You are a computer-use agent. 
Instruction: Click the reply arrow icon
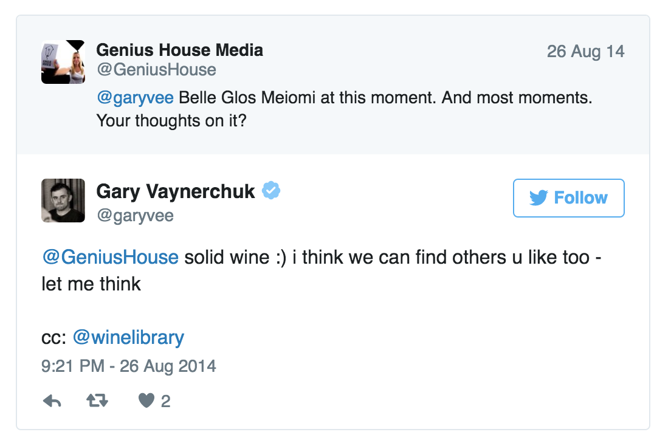tap(53, 400)
